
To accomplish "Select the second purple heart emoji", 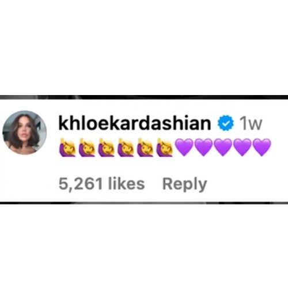I will coord(204,147).
